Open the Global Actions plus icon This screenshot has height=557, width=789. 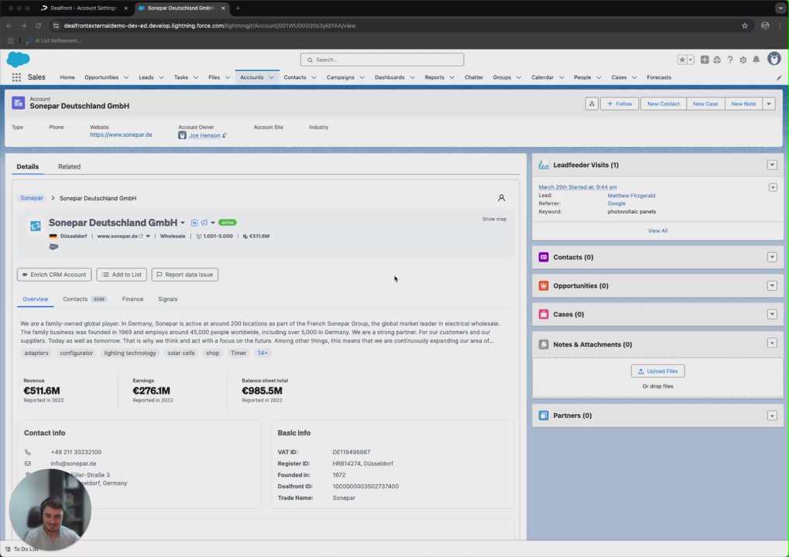(705, 60)
